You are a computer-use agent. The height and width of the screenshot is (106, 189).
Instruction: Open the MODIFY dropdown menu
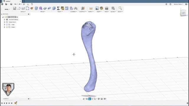tap(60, 12)
